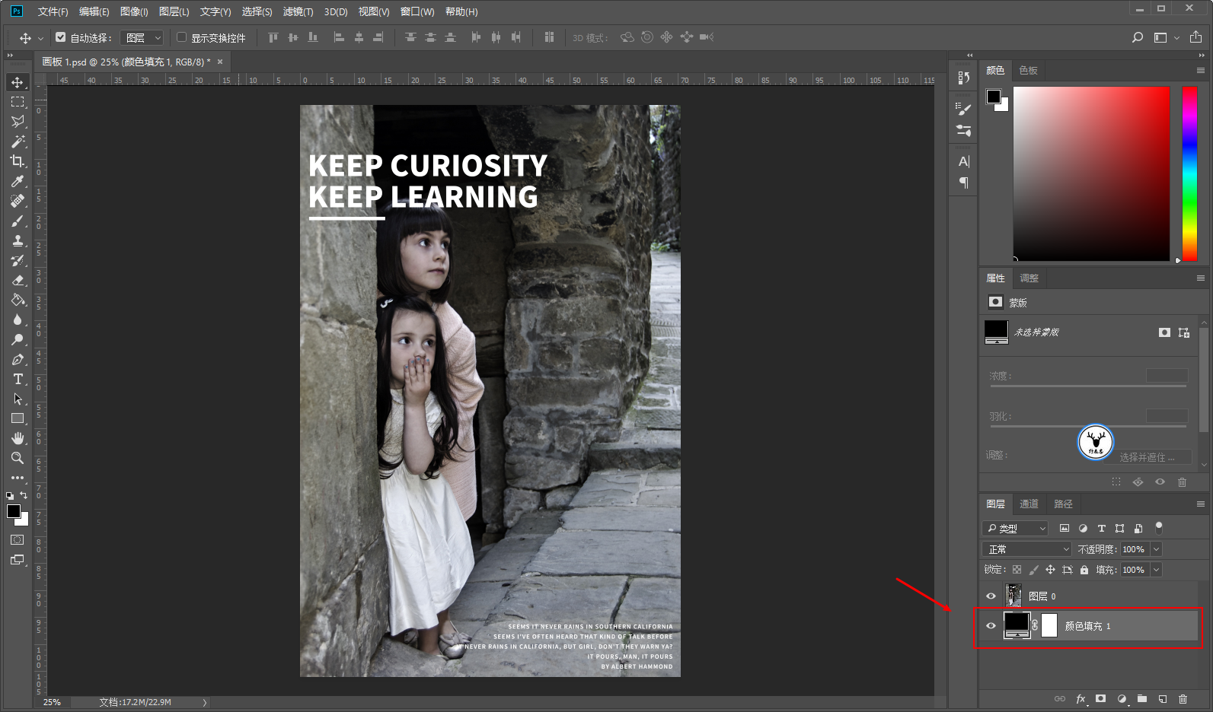Select the Zoom tool in toolbar
The height and width of the screenshot is (712, 1213).
(17, 458)
